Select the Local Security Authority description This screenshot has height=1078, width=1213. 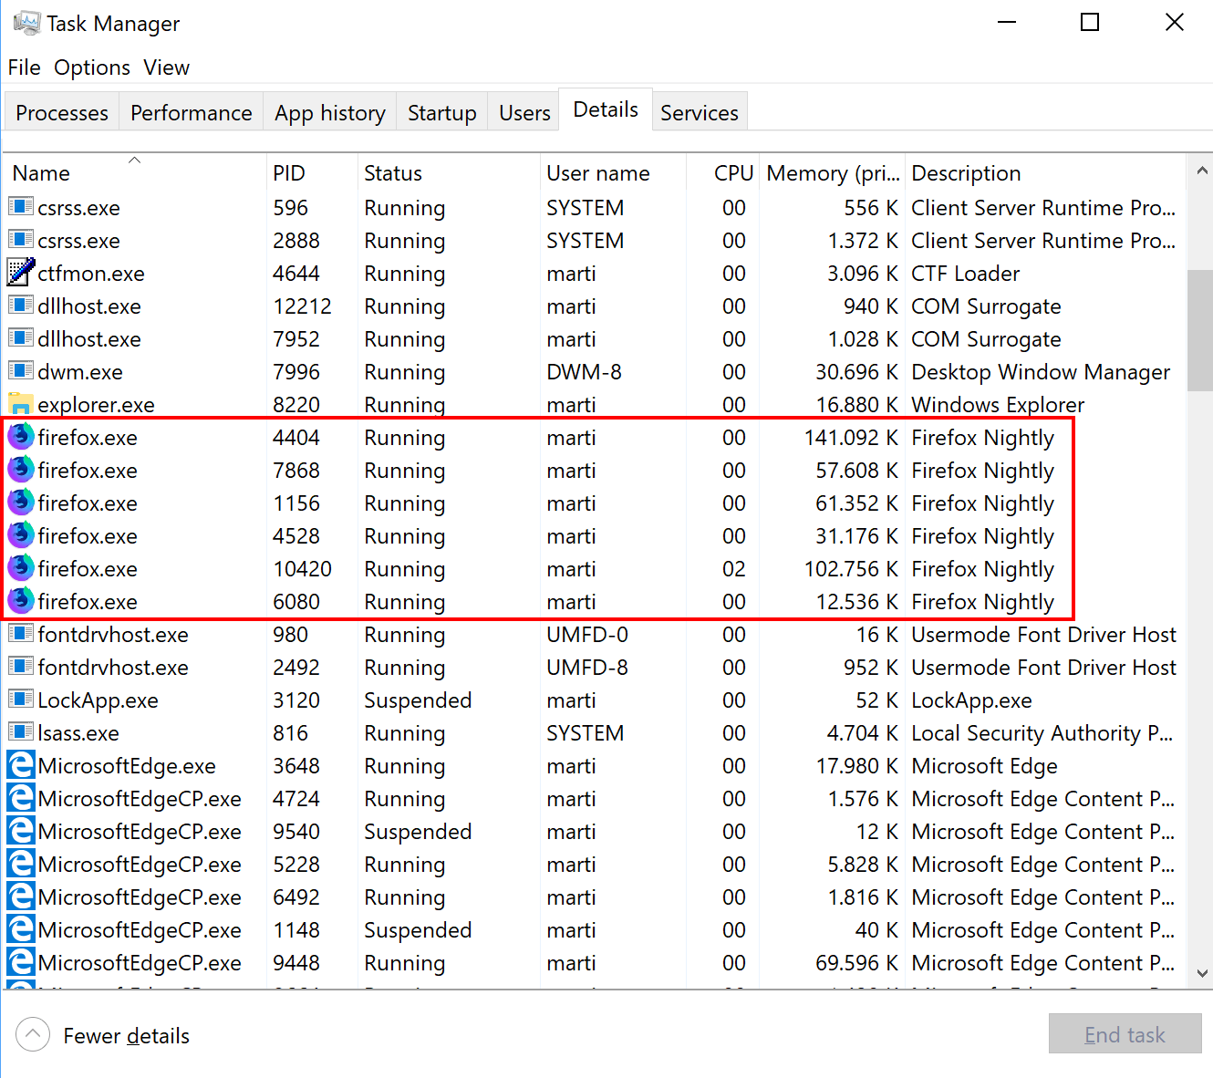click(1042, 733)
